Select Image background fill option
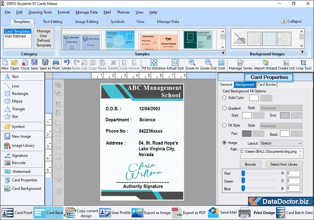 point(224,143)
